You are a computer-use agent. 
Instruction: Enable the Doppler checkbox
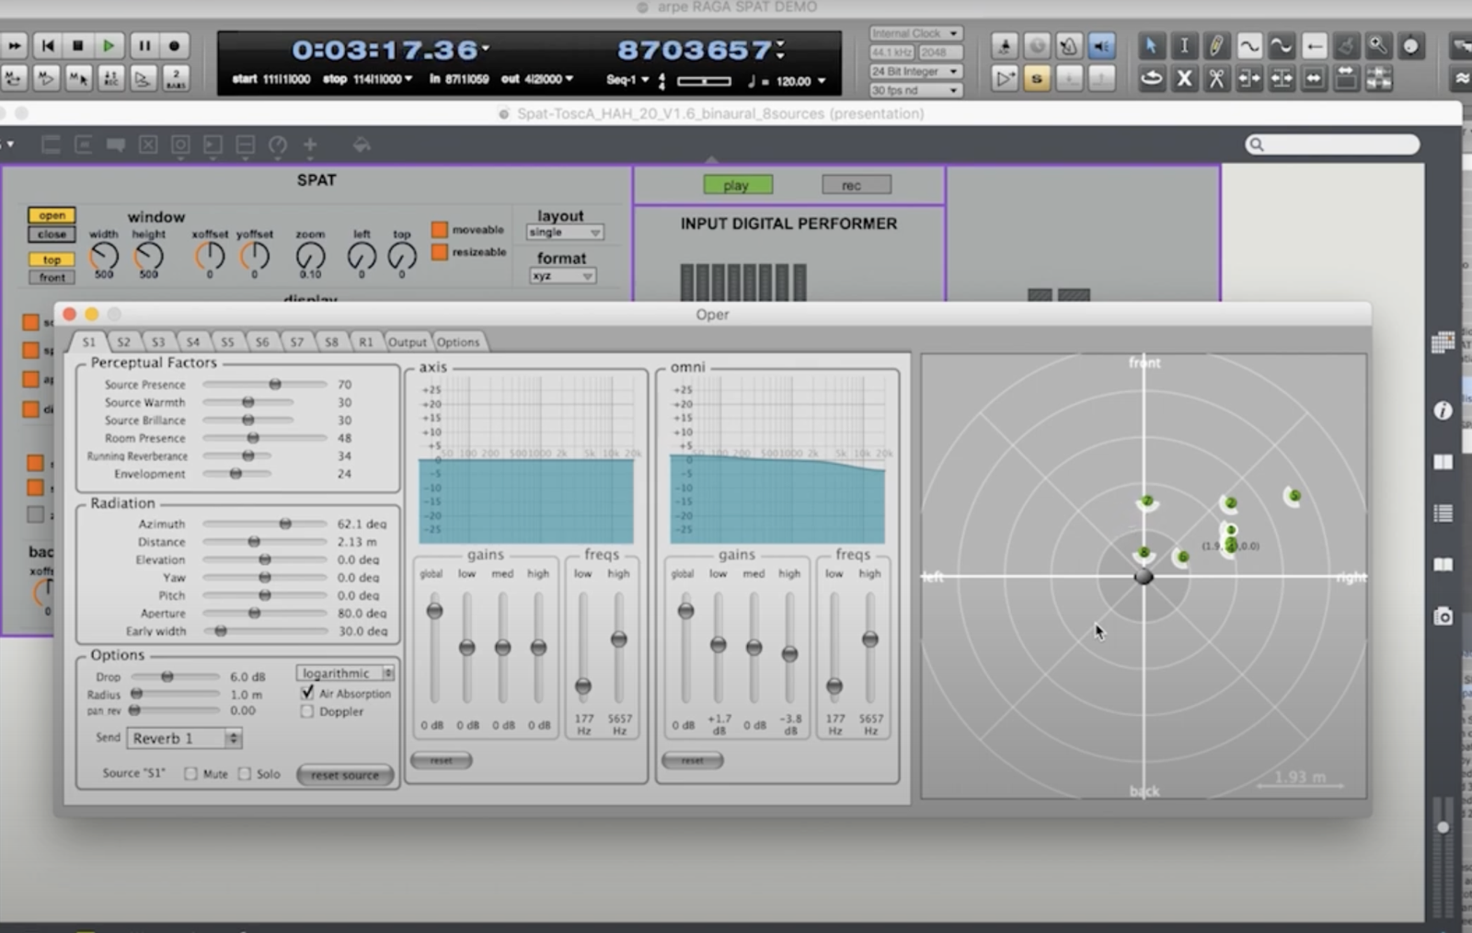(307, 711)
